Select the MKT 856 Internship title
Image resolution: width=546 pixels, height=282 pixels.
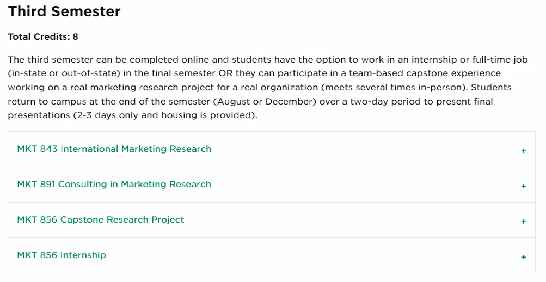[62, 255]
